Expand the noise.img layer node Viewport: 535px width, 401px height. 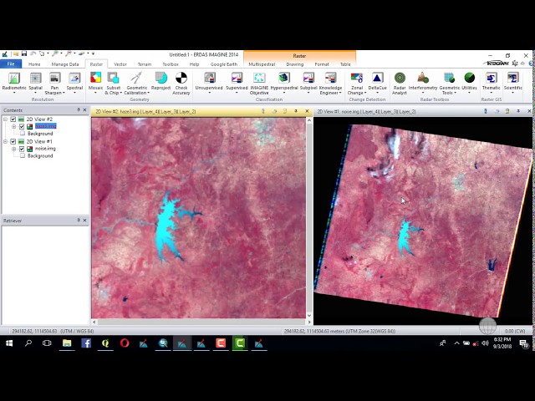coord(14,149)
